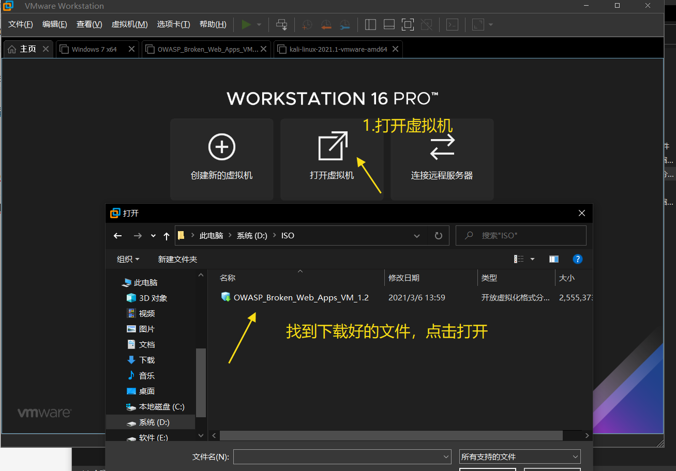Open the 组织 dropdown menu
The image size is (676, 471).
[x=128, y=259]
